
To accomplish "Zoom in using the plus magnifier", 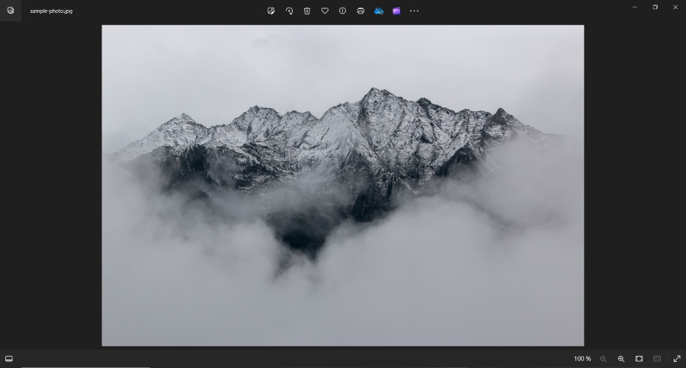I will coord(621,359).
